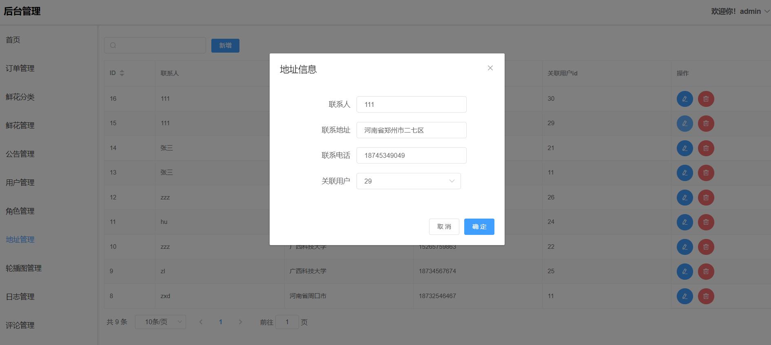
Task: Close the 地址信息 dialog with the X
Action: (490, 68)
